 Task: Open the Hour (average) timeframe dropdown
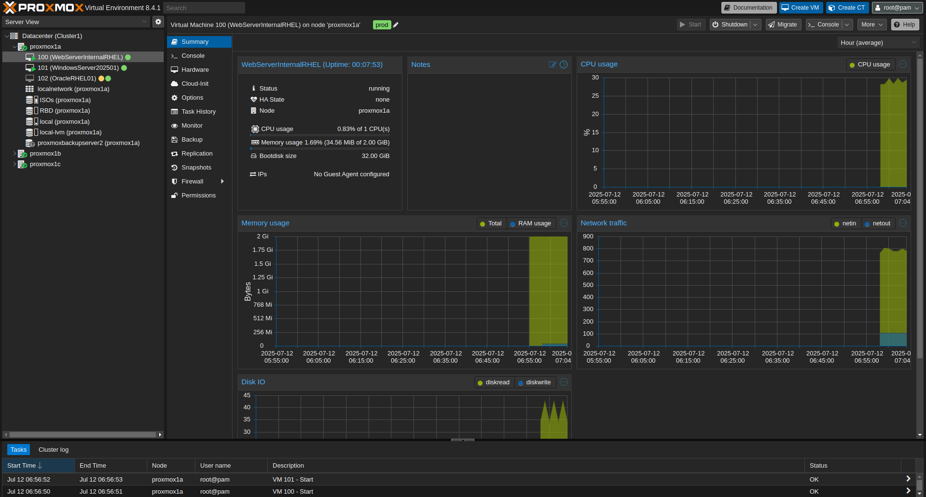pos(878,43)
